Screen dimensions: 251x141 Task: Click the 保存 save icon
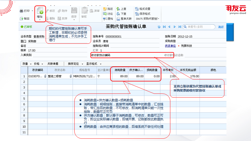pyautogui.click(x=74, y=11)
